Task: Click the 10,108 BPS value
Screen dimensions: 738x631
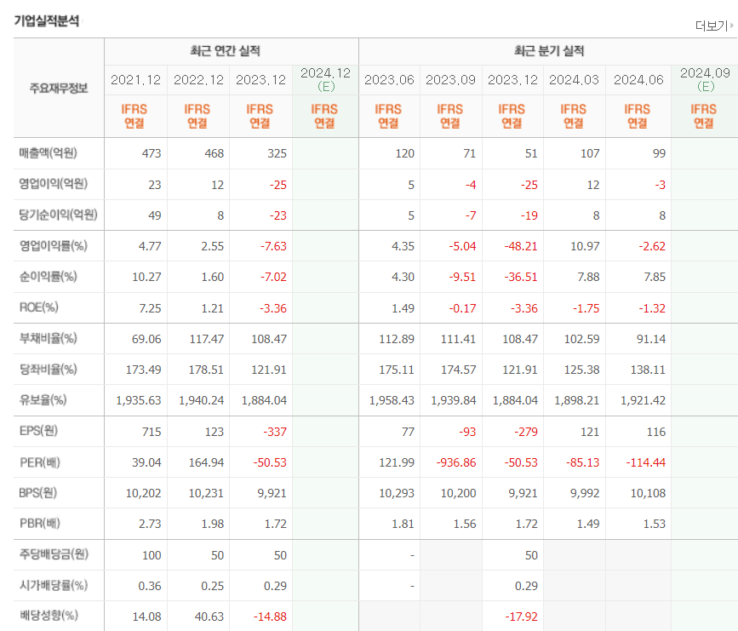Action: click(x=648, y=493)
